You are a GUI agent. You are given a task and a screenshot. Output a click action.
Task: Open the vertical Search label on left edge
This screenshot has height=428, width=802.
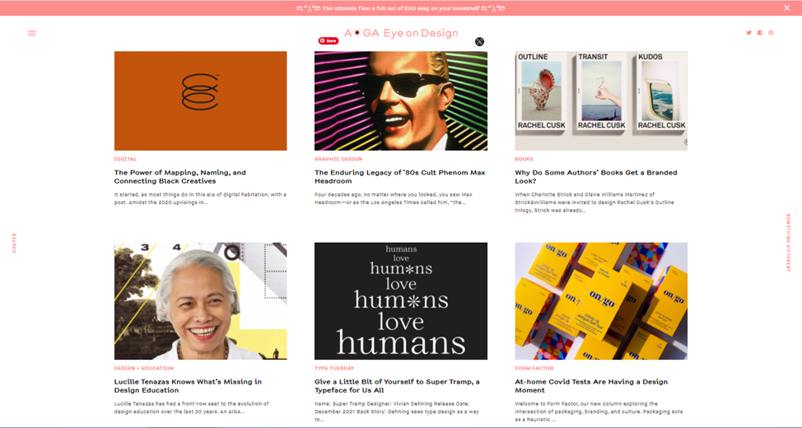click(x=14, y=243)
